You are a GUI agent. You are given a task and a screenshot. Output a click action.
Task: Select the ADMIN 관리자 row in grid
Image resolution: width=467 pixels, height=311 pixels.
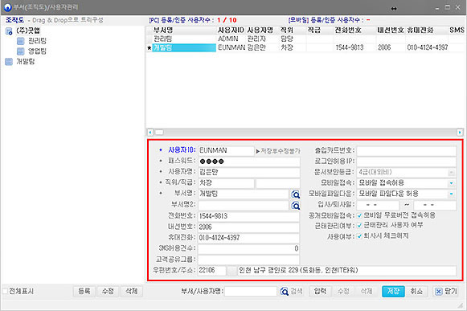(305, 39)
